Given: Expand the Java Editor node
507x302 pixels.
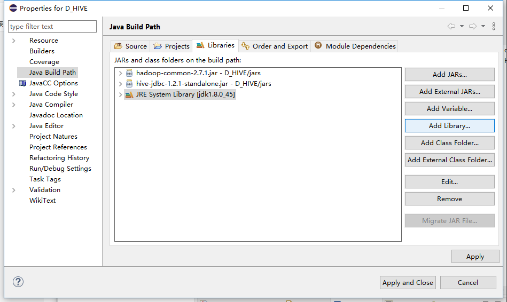Looking at the screenshot, I should (13, 126).
